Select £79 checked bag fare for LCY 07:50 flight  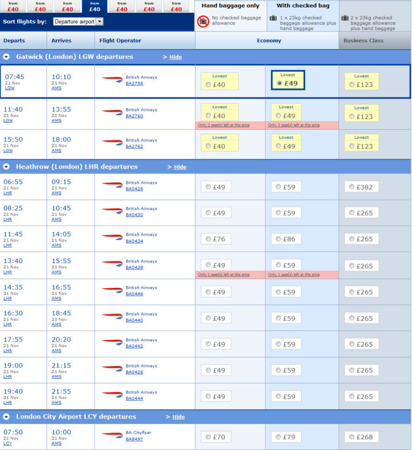(278, 437)
